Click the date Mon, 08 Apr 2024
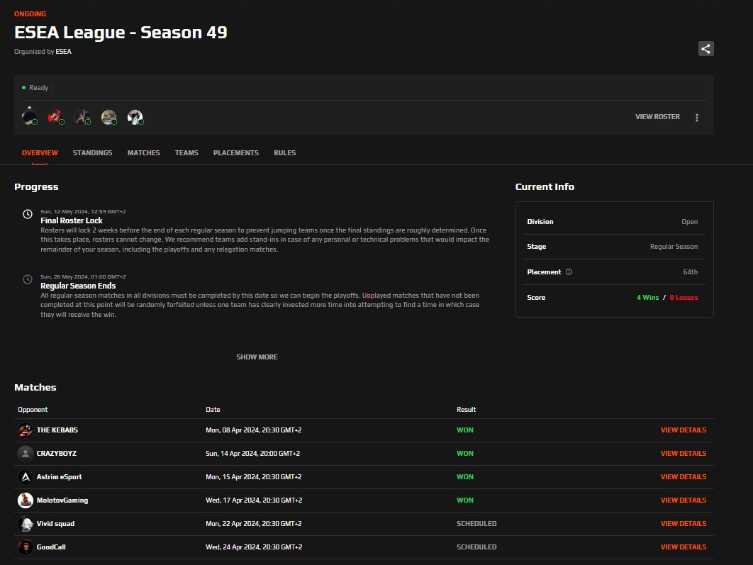The width and height of the screenshot is (753, 565). tap(254, 430)
